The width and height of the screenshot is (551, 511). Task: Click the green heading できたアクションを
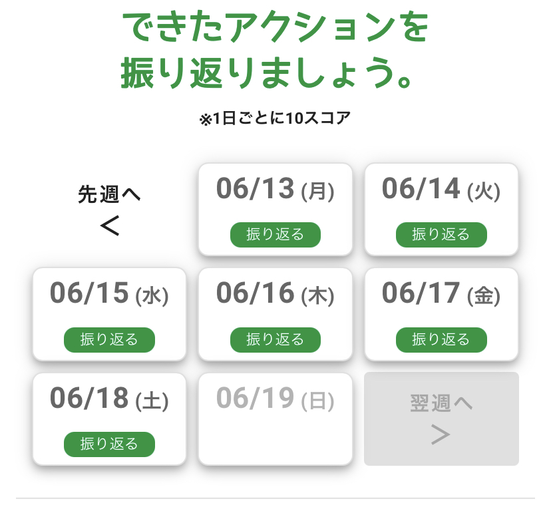pos(275,26)
